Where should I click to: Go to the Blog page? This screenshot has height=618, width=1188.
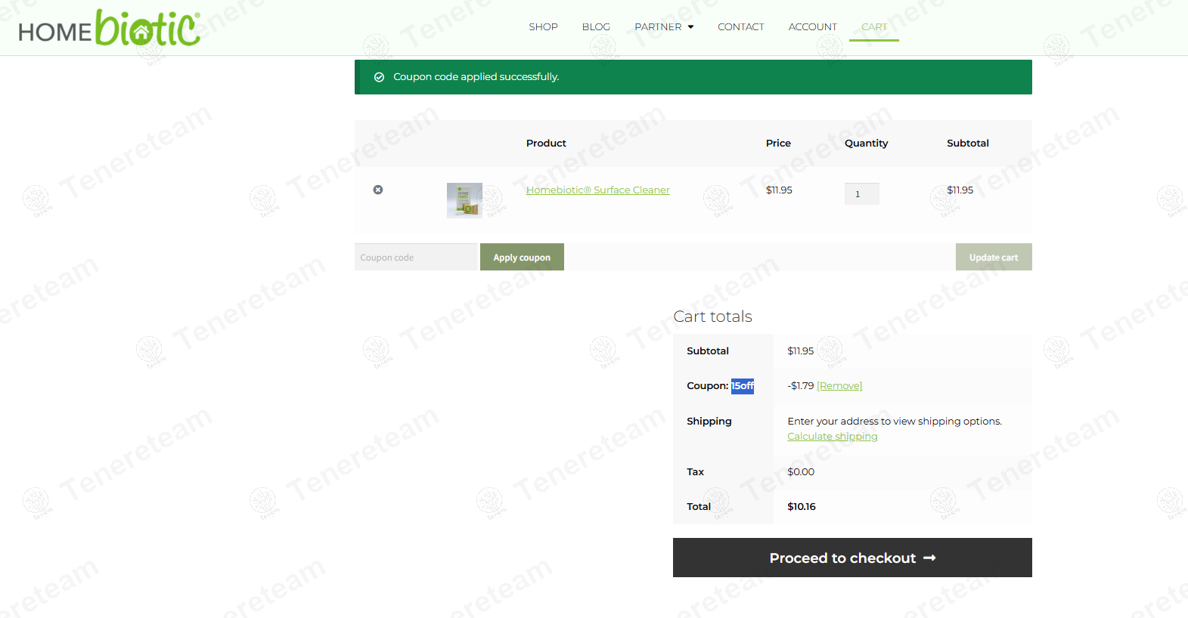(596, 26)
